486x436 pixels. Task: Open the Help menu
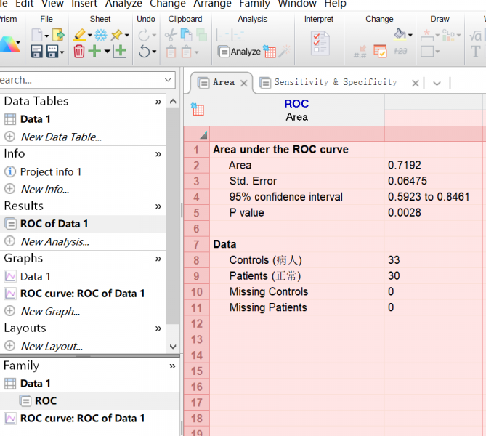pyautogui.click(x=335, y=4)
